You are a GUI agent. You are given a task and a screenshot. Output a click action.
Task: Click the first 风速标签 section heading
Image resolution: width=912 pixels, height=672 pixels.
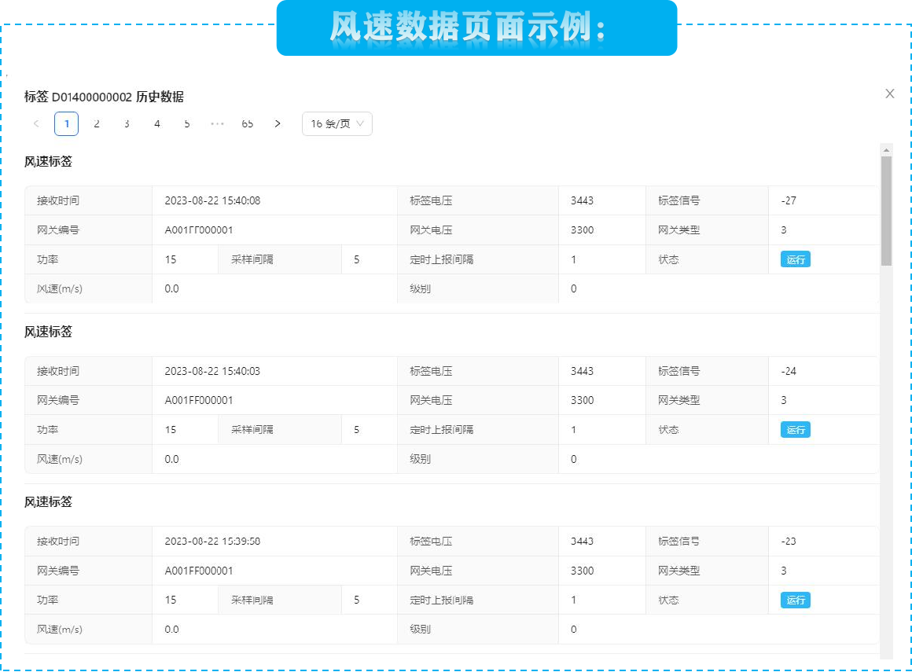(x=48, y=162)
